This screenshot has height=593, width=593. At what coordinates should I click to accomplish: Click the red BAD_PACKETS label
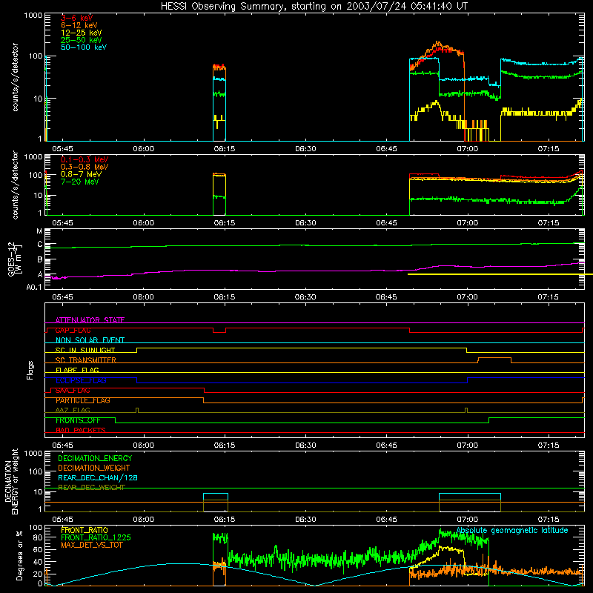(81, 430)
